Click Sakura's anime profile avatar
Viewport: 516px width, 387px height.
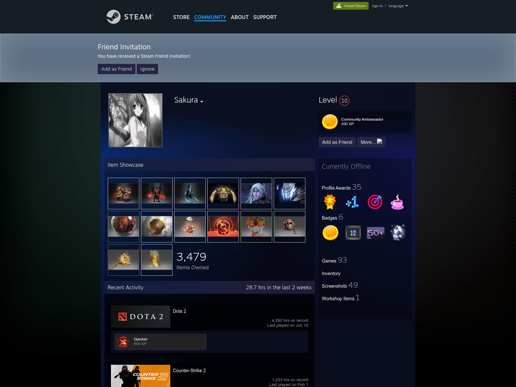135,120
